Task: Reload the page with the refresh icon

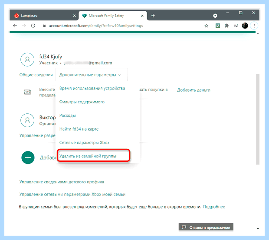Action: tap(33, 26)
